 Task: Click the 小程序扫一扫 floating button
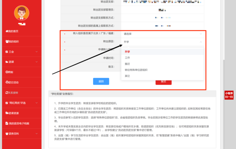(229, 95)
